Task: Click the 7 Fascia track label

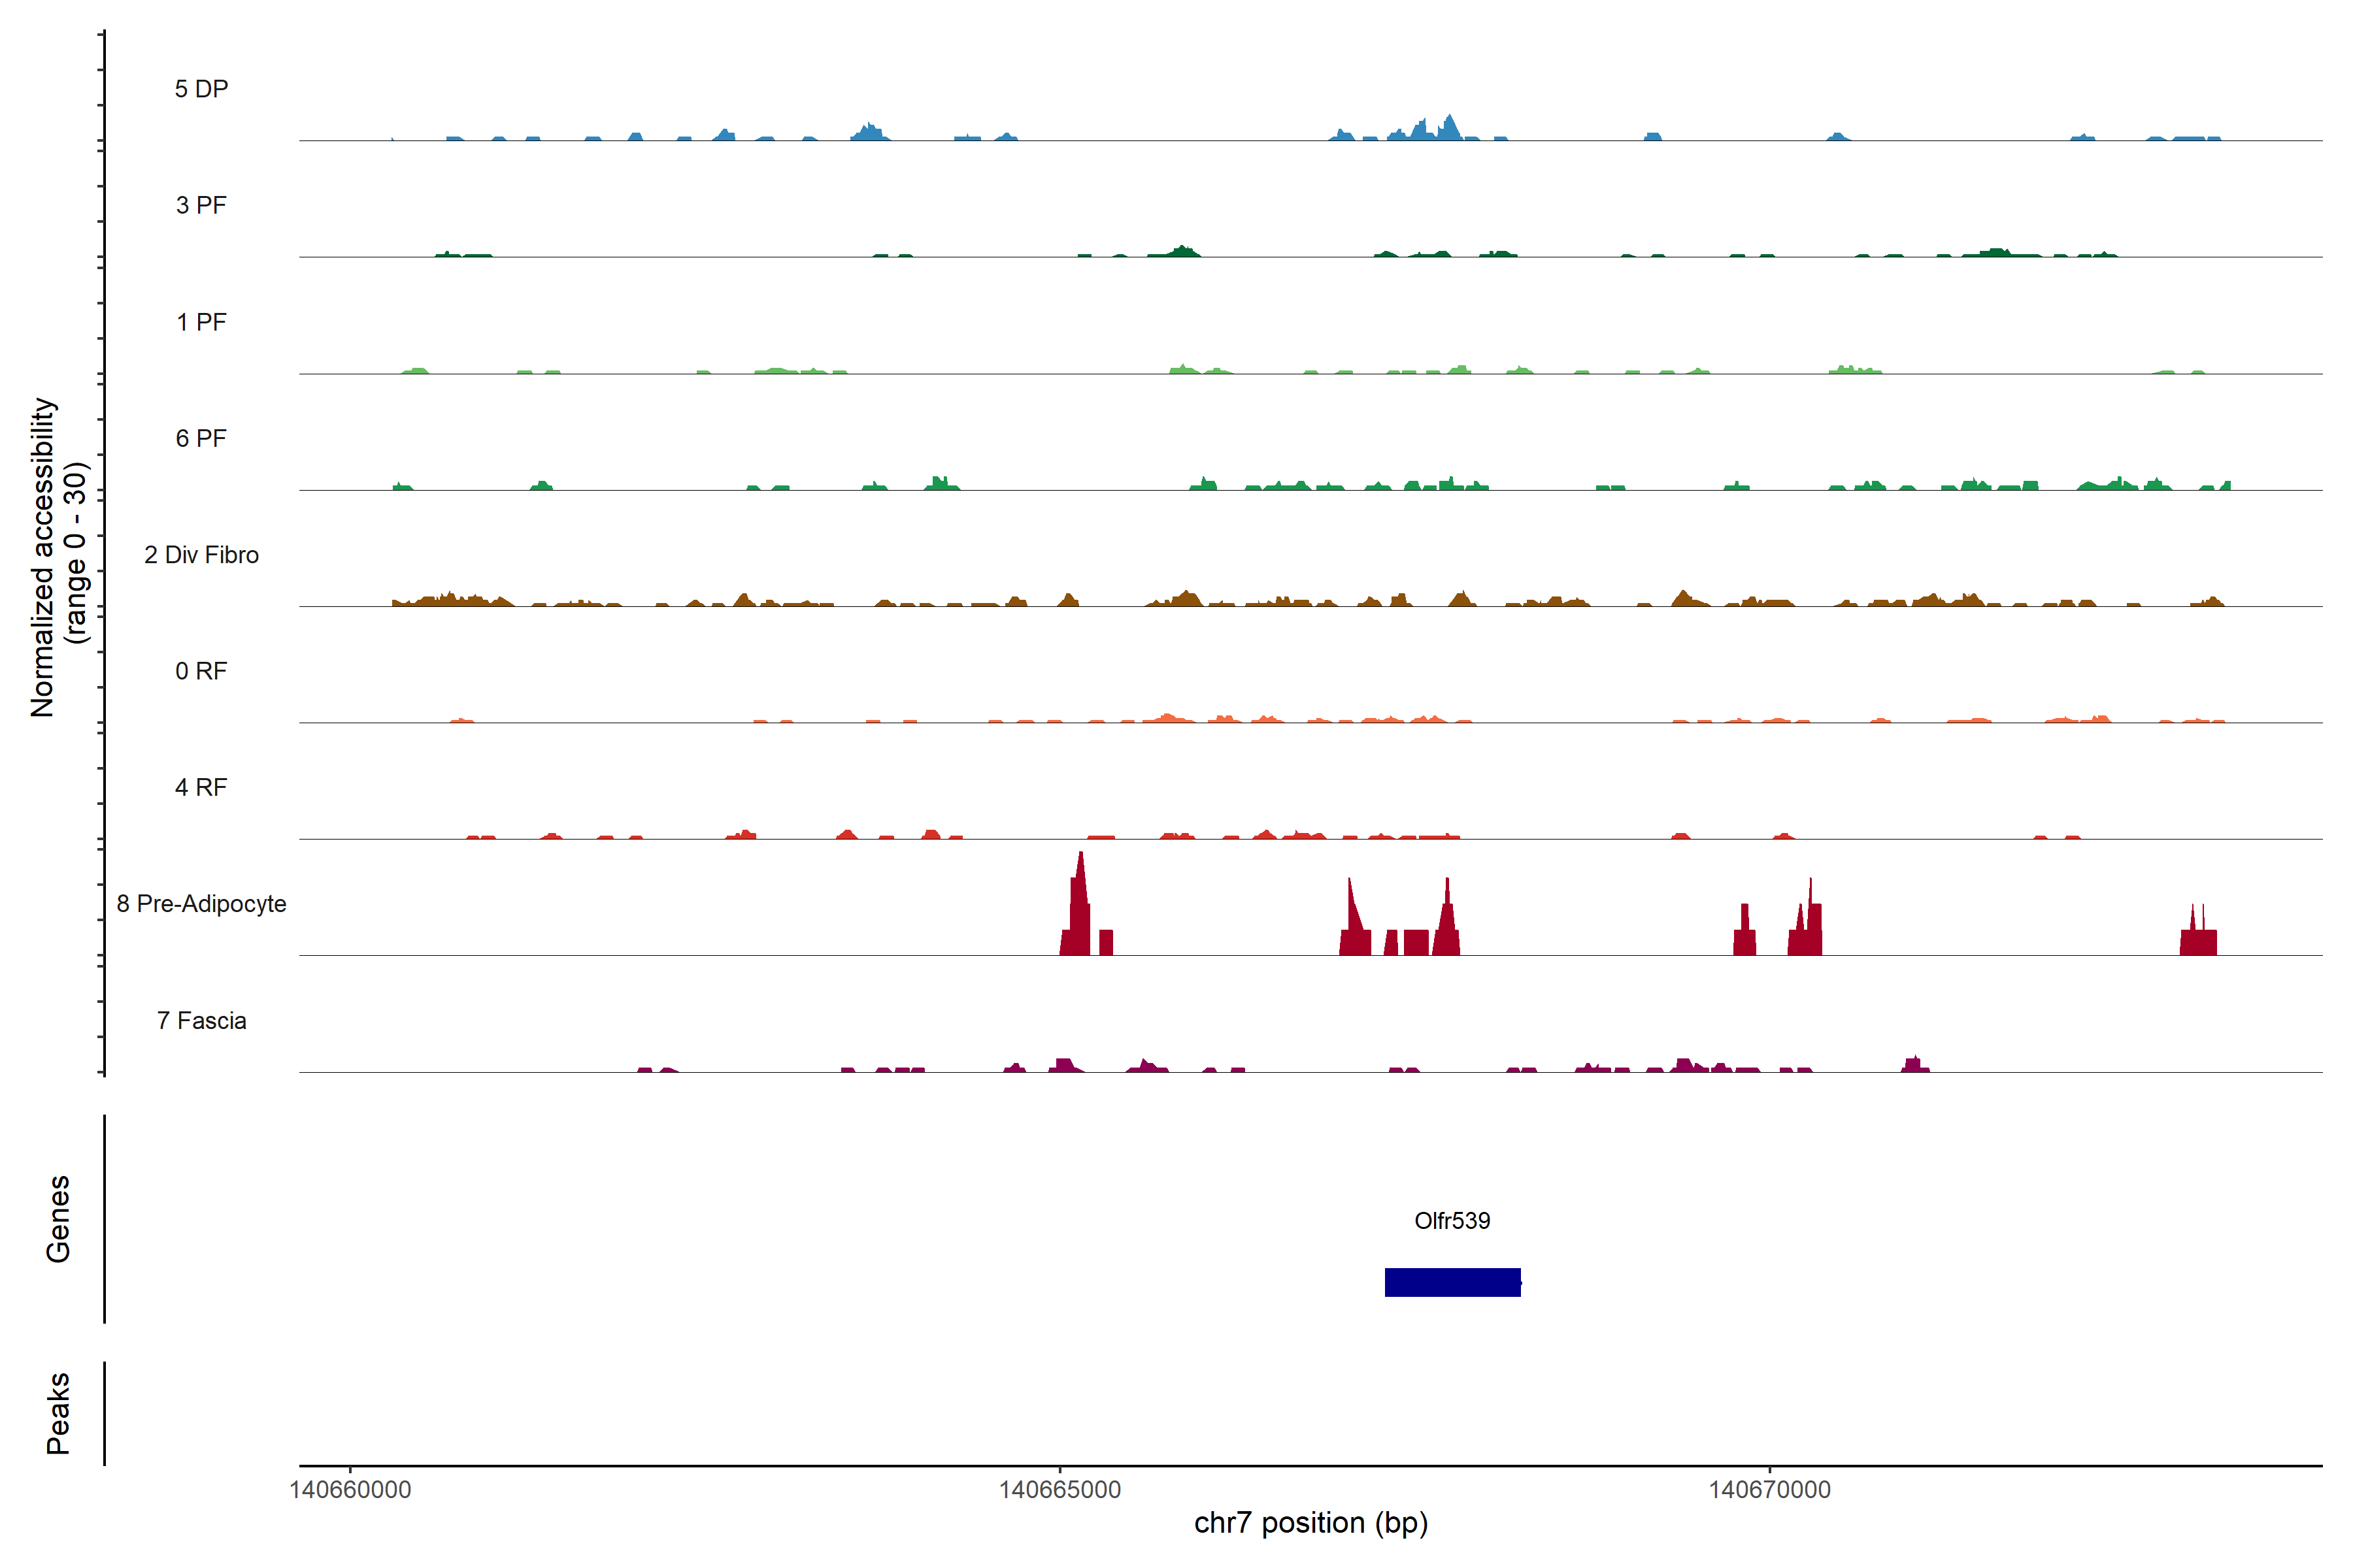Action: point(201,1021)
